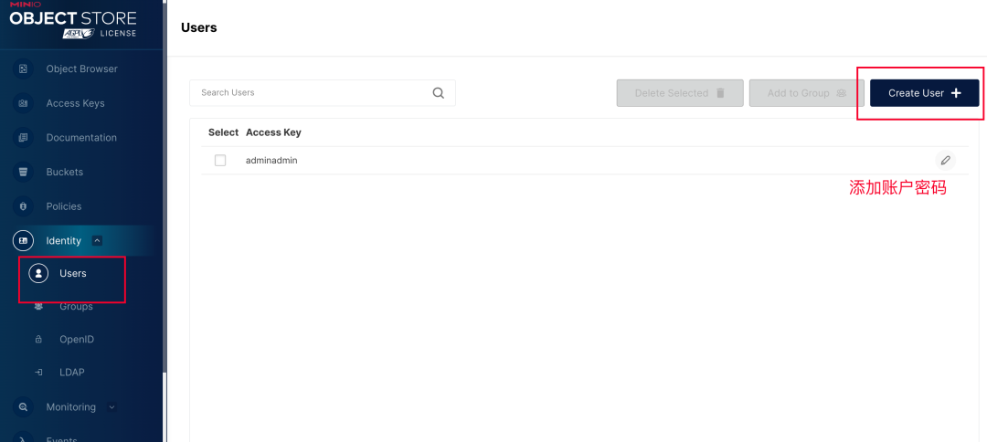Go to OpenID settings
Viewport: 987px width, 442px height.
click(x=76, y=340)
